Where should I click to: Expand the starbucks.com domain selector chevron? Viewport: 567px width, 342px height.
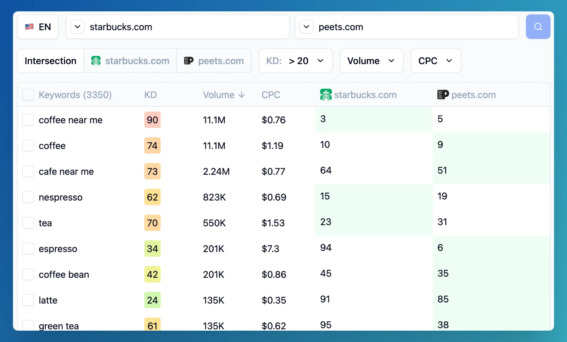(77, 26)
